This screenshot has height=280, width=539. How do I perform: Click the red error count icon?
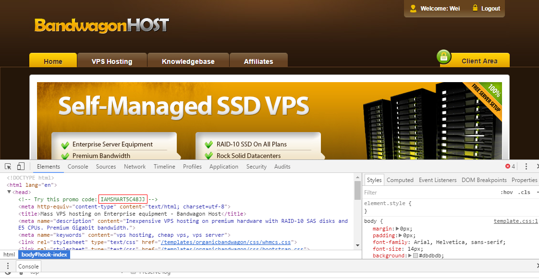tap(508, 166)
